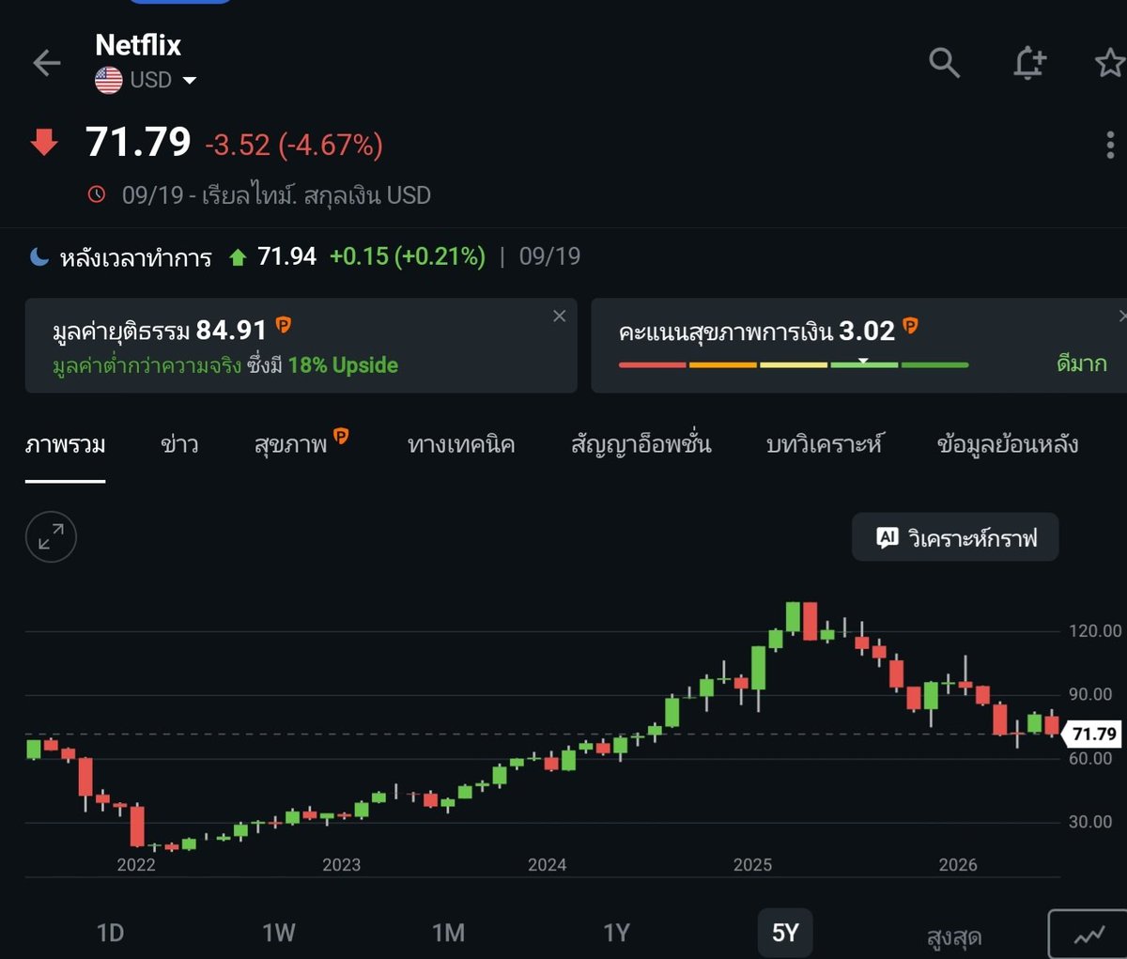Tap the after-hours moon icon
This screenshot has width=1127, height=959.
pyautogui.click(x=39, y=256)
